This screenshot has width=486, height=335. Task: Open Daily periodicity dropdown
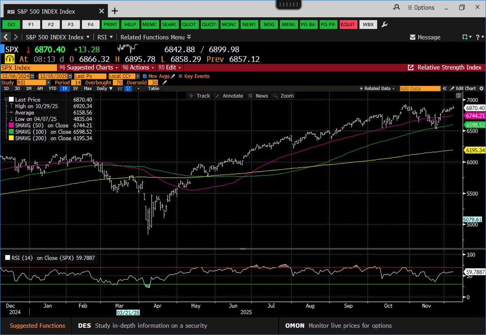(105, 88)
